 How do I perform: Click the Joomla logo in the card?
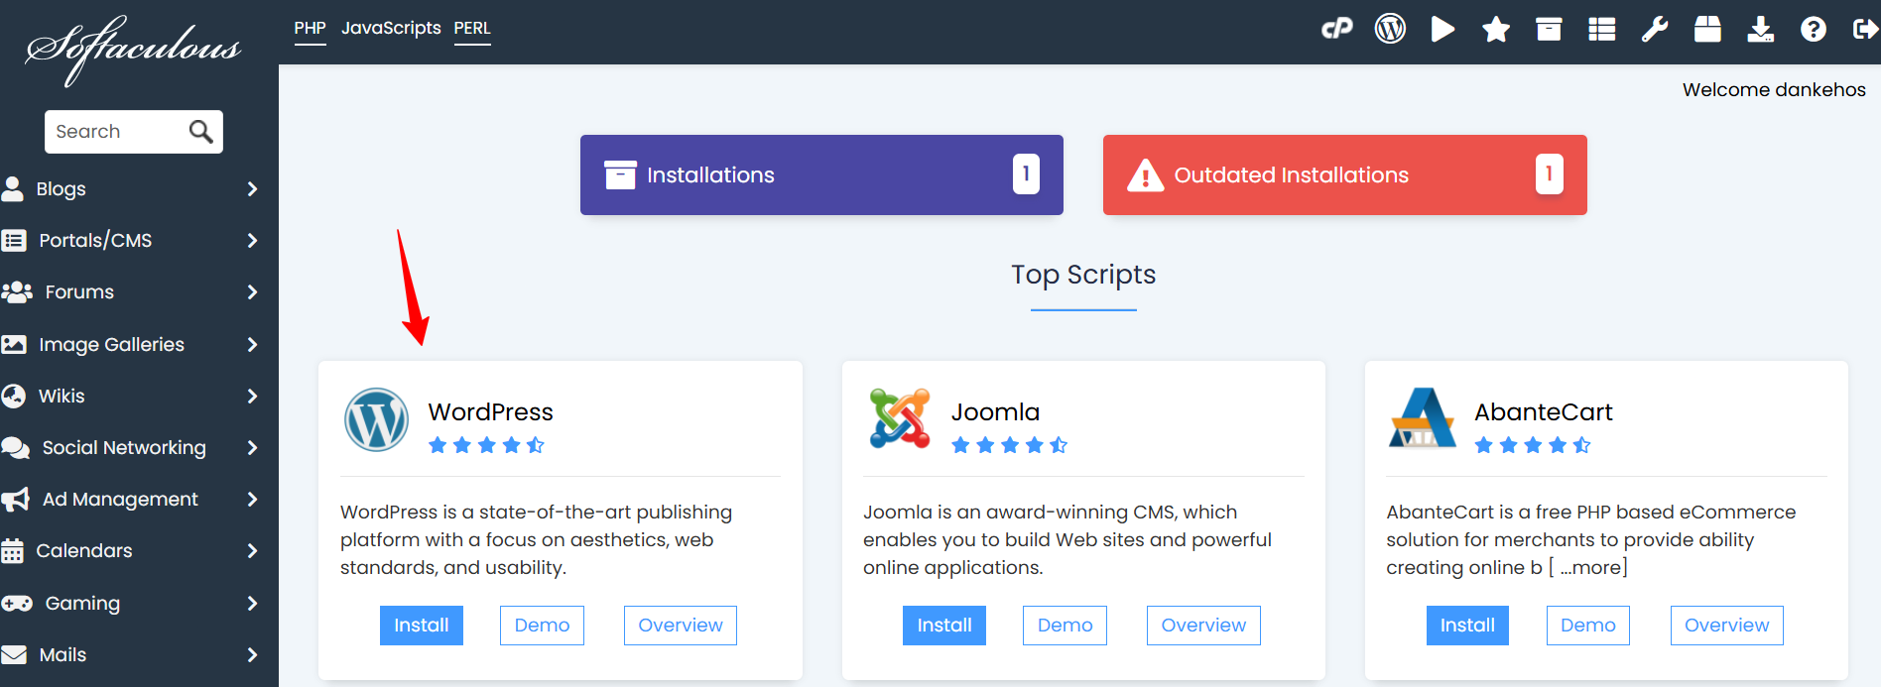pos(900,418)
